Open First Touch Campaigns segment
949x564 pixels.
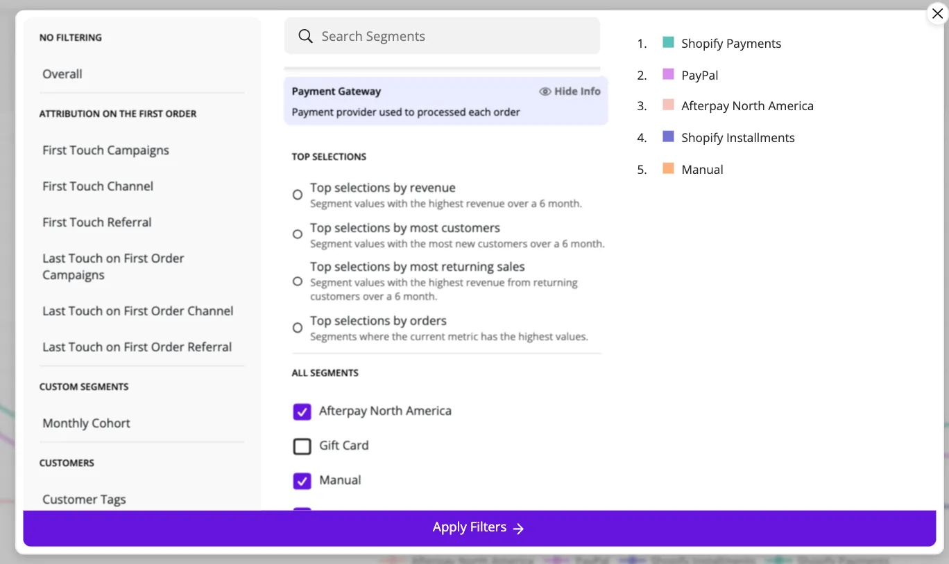(105, 150)
